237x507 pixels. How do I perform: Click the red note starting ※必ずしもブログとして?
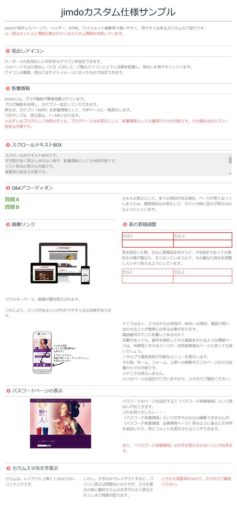[x=117, y=124]
